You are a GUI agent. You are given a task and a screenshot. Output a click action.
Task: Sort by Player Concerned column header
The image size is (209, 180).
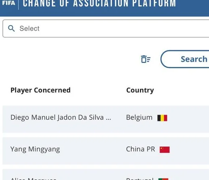tap(41, 90)
